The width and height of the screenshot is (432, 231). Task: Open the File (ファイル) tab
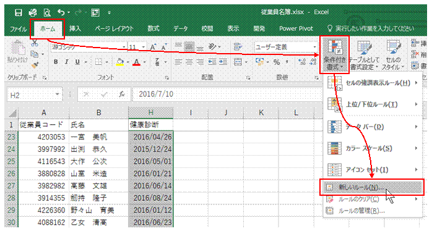(18, 29)
